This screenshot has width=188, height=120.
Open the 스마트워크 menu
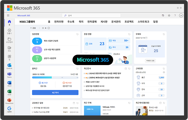tap(143, 22)
